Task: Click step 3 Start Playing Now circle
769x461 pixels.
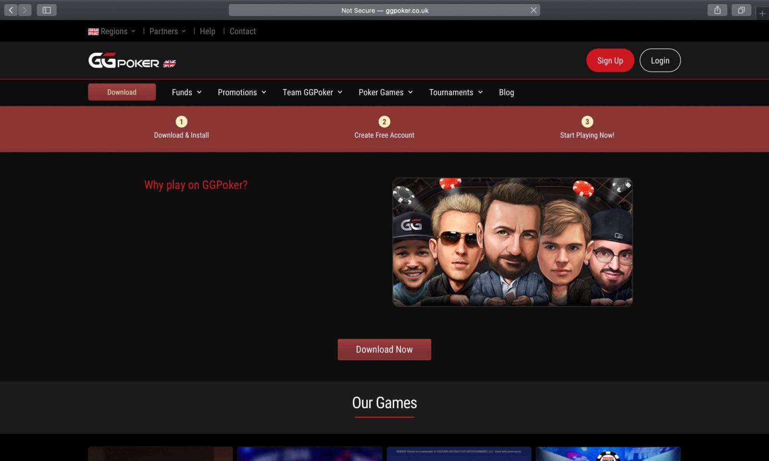Action: [587, 121]
